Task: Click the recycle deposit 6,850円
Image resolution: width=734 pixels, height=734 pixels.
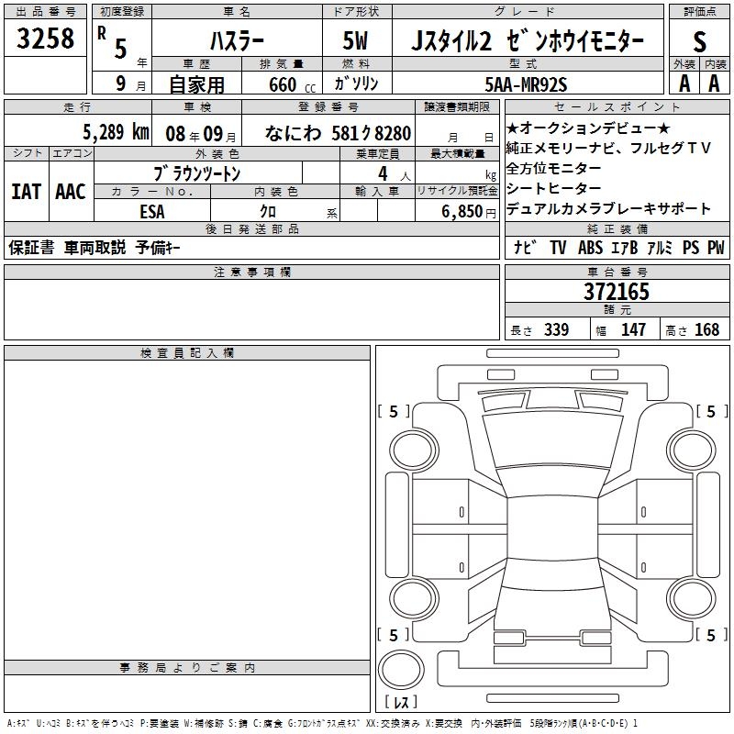Action: [468, 212]
